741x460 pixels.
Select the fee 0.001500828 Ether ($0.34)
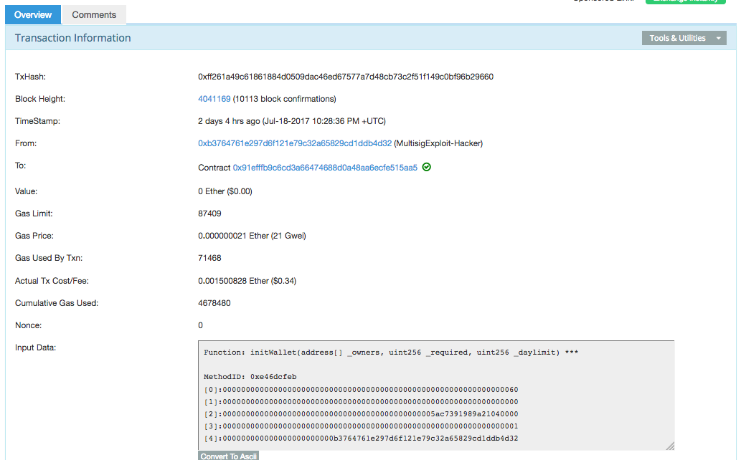click(247, 281)
